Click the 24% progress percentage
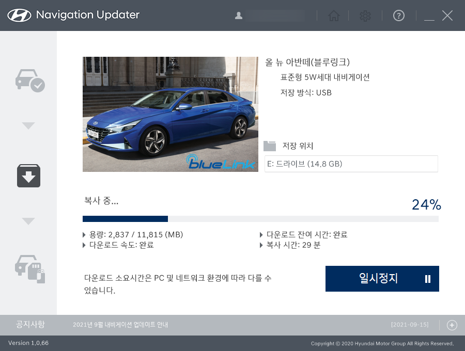Viewport: 465px width, 351px height. (x=426, y=204)
